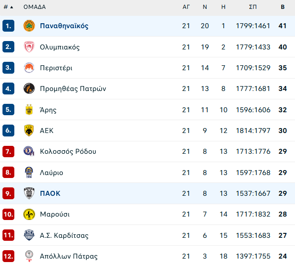
Task: Open Απόλλων Πάτρας team link
Action: [69, 256]
